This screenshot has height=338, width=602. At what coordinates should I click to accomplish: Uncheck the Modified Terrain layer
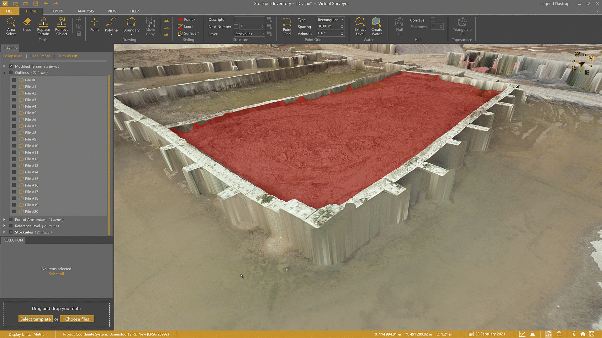tap(11, 66)
